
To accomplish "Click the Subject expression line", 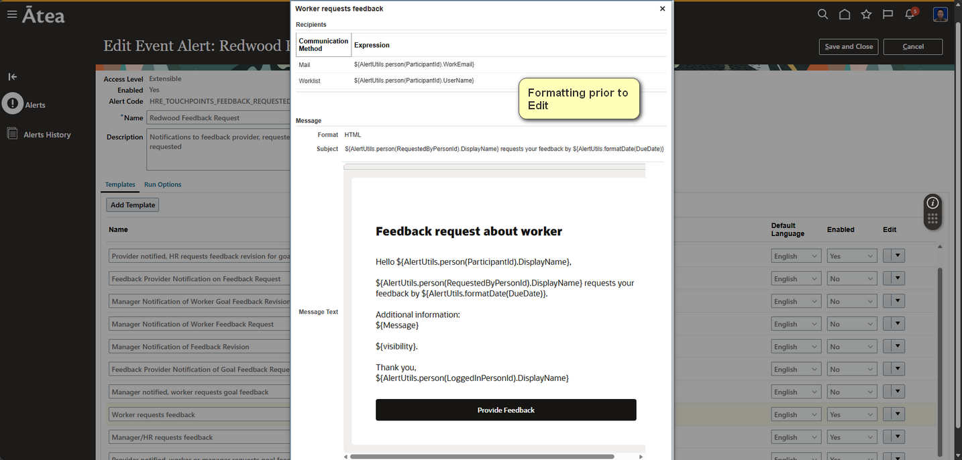I will [x=504, y=149].
